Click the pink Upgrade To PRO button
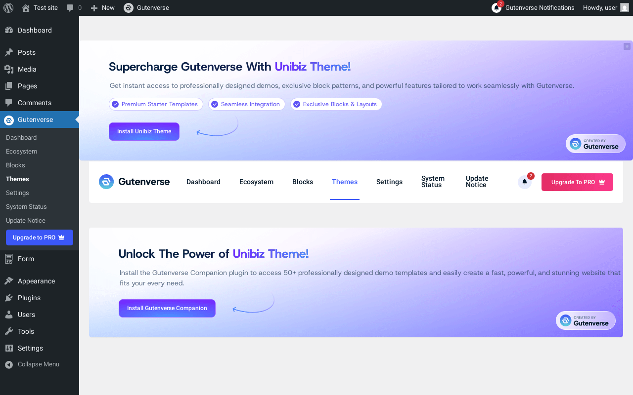633x395 pixels. pyautogui.click(x=577, y=182)
